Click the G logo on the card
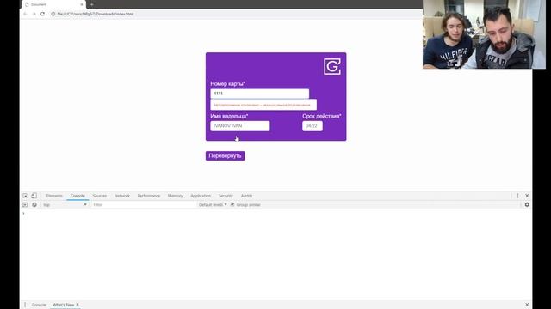The image size is (551, 309). coord(332,66)
